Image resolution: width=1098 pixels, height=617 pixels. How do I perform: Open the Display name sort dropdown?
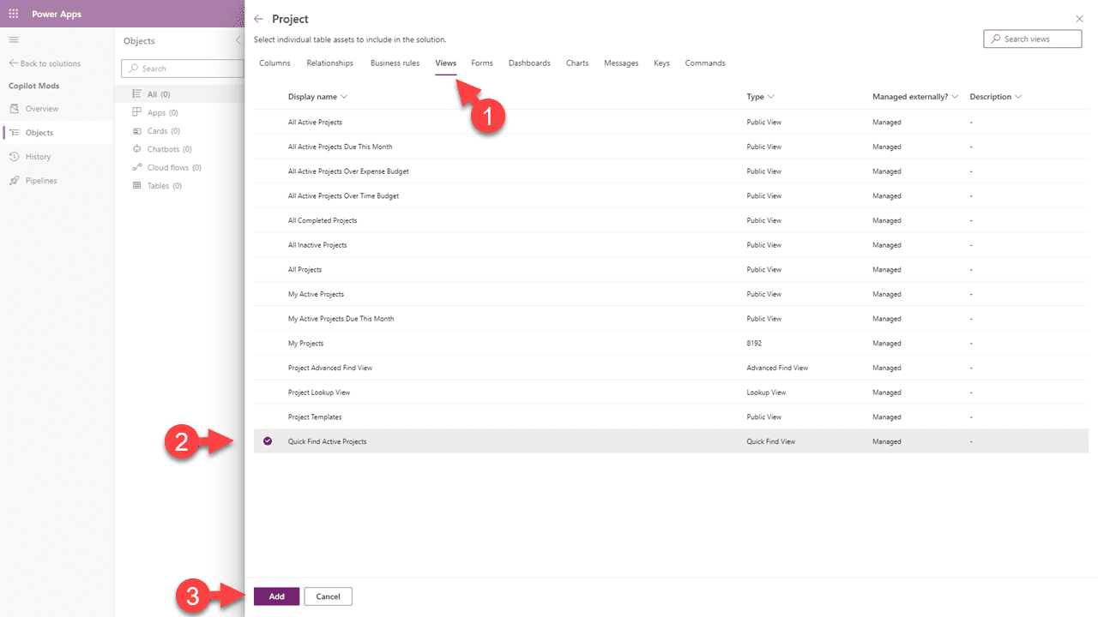click(x=342, y=96)
